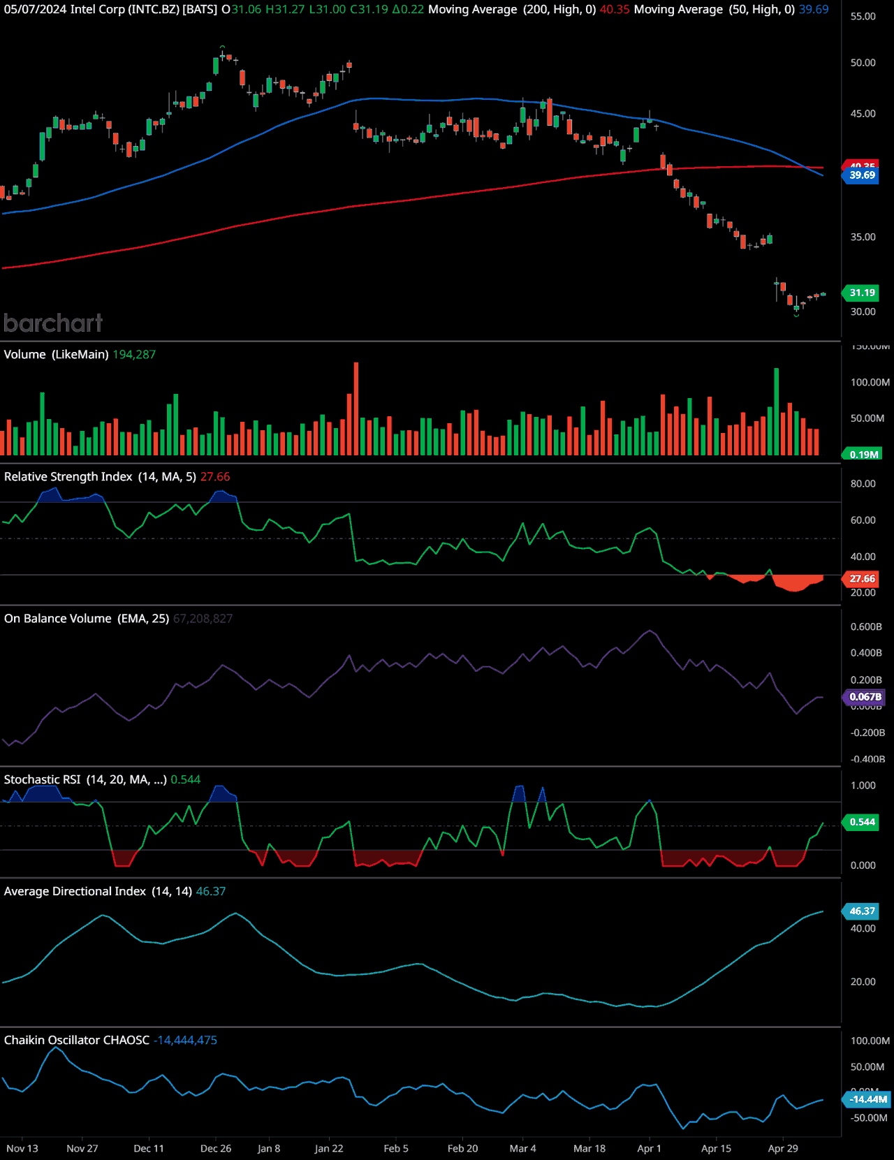Click the Dec 11 date axis label
The height and width of the screenshot is (1160, 894).
click(149, 1148)
